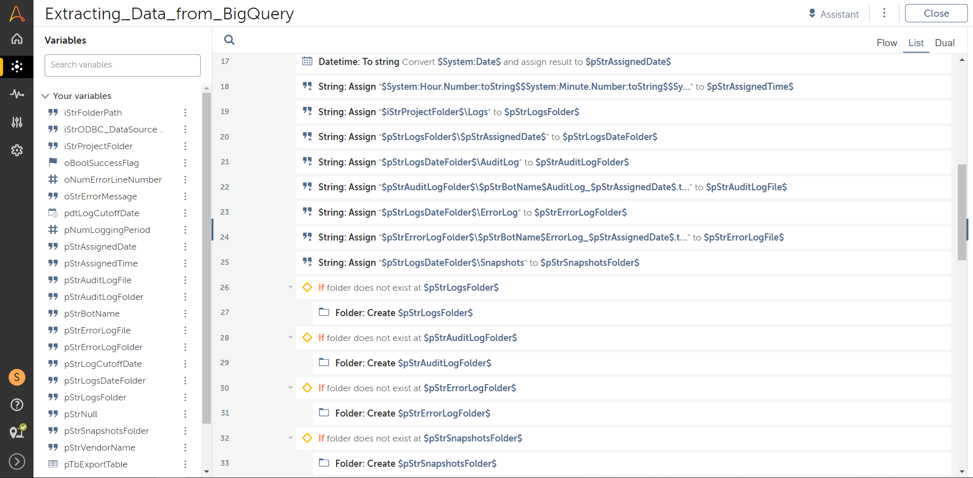
Task: Collapse the If block on line 26
Action: pos(291,287)
